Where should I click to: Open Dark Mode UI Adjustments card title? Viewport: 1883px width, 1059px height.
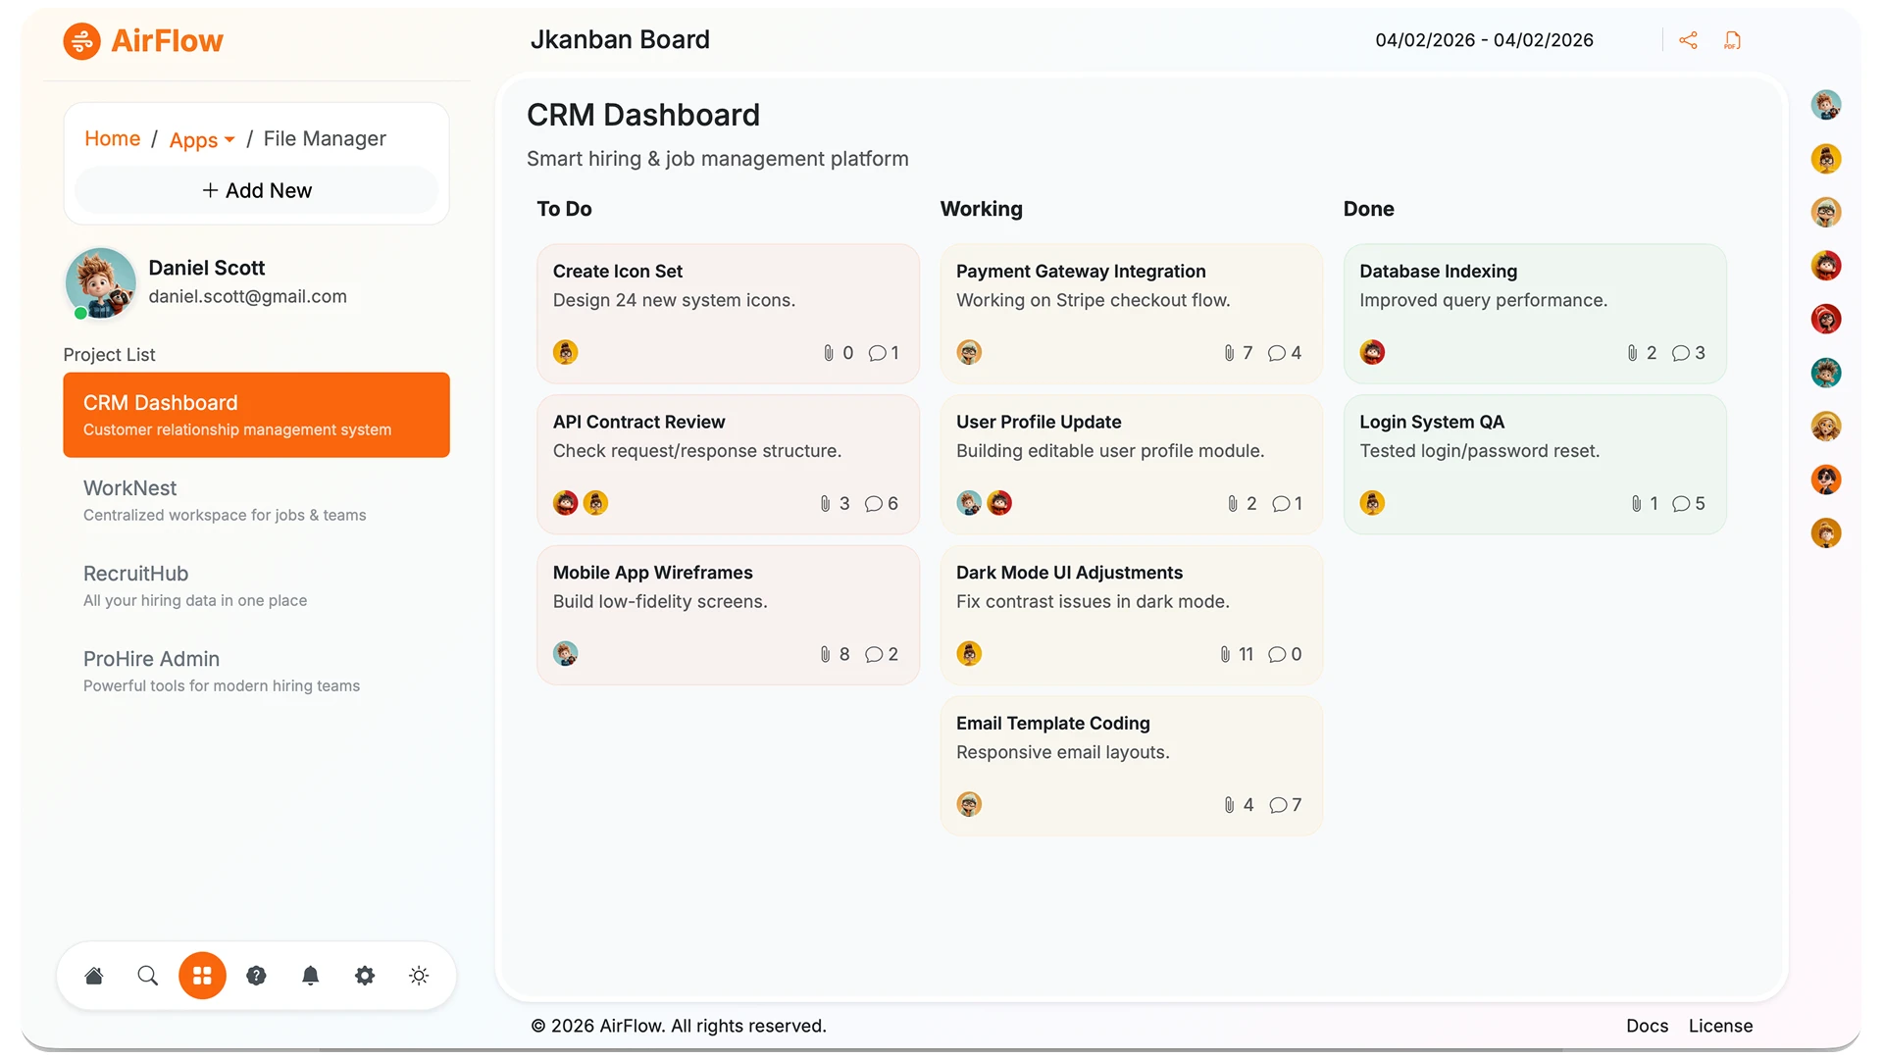(1069, 573)
